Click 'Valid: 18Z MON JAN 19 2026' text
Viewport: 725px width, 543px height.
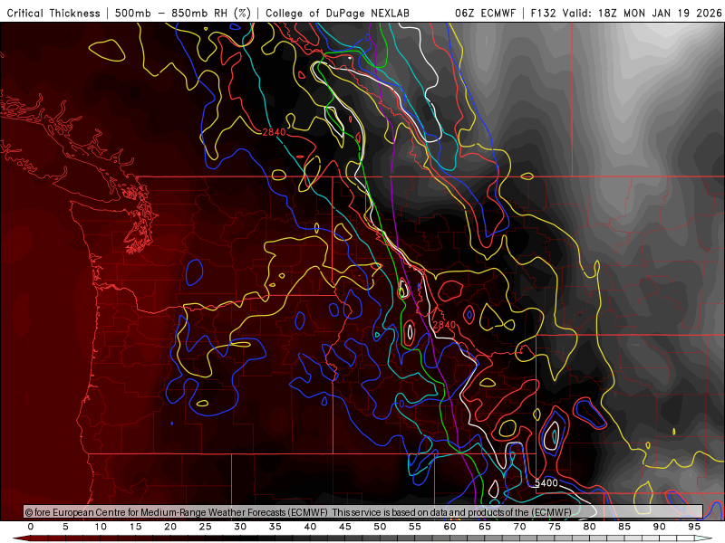point(642,13)
